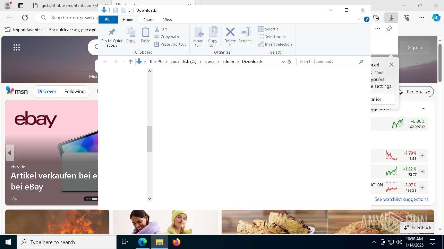
Task: Click the Feedback button
Action: pos(418,228)
